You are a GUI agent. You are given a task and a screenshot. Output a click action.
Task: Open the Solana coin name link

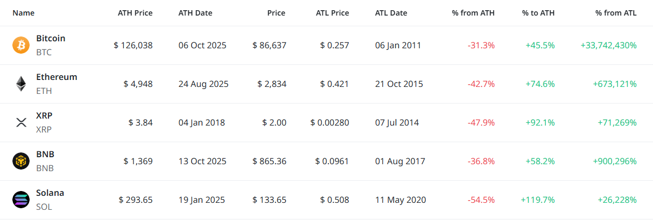pos(50,193)
